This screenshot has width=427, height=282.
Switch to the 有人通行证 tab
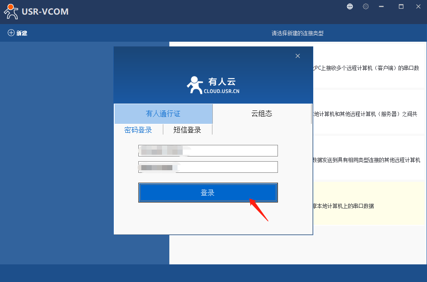(163, 114)
